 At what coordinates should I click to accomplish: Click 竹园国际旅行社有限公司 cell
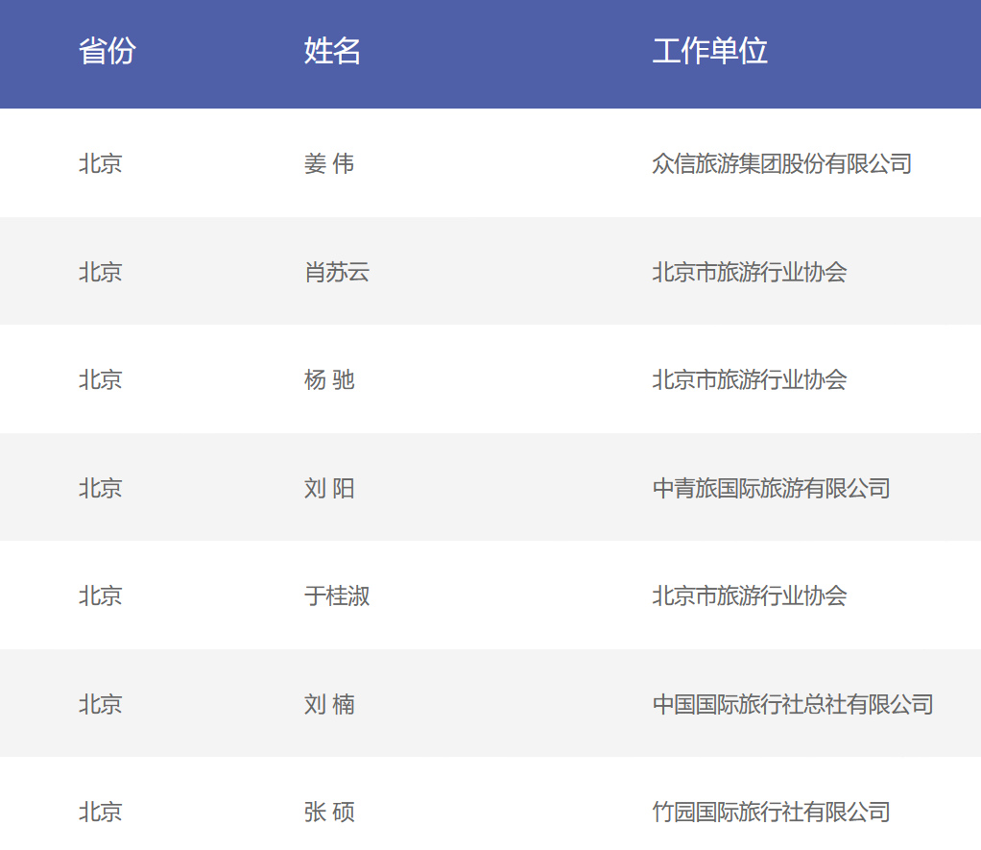click(772, 813)
